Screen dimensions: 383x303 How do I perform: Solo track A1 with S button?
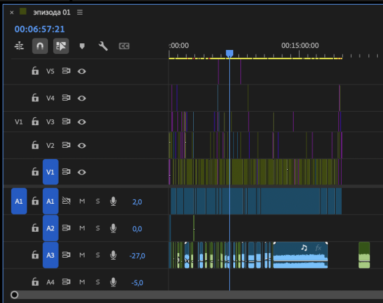[x=98, y=201]
